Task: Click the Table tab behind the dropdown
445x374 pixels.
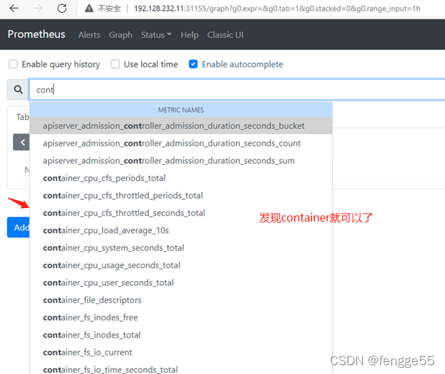Action: (22, 117)
